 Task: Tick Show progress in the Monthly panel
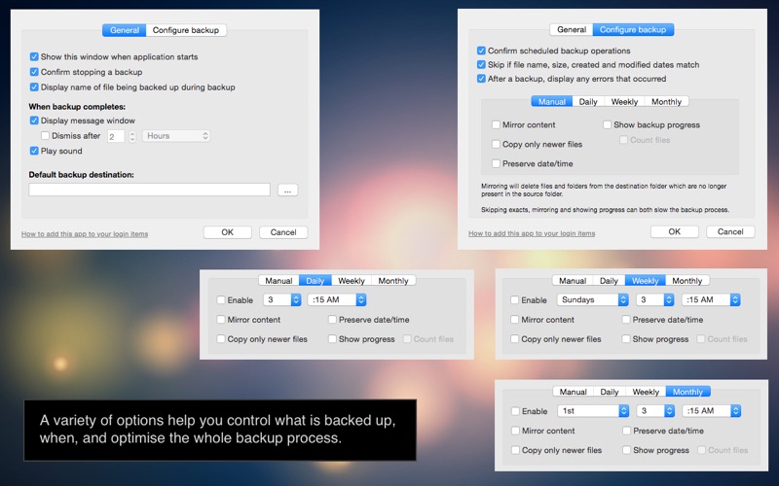coord(626,450)
